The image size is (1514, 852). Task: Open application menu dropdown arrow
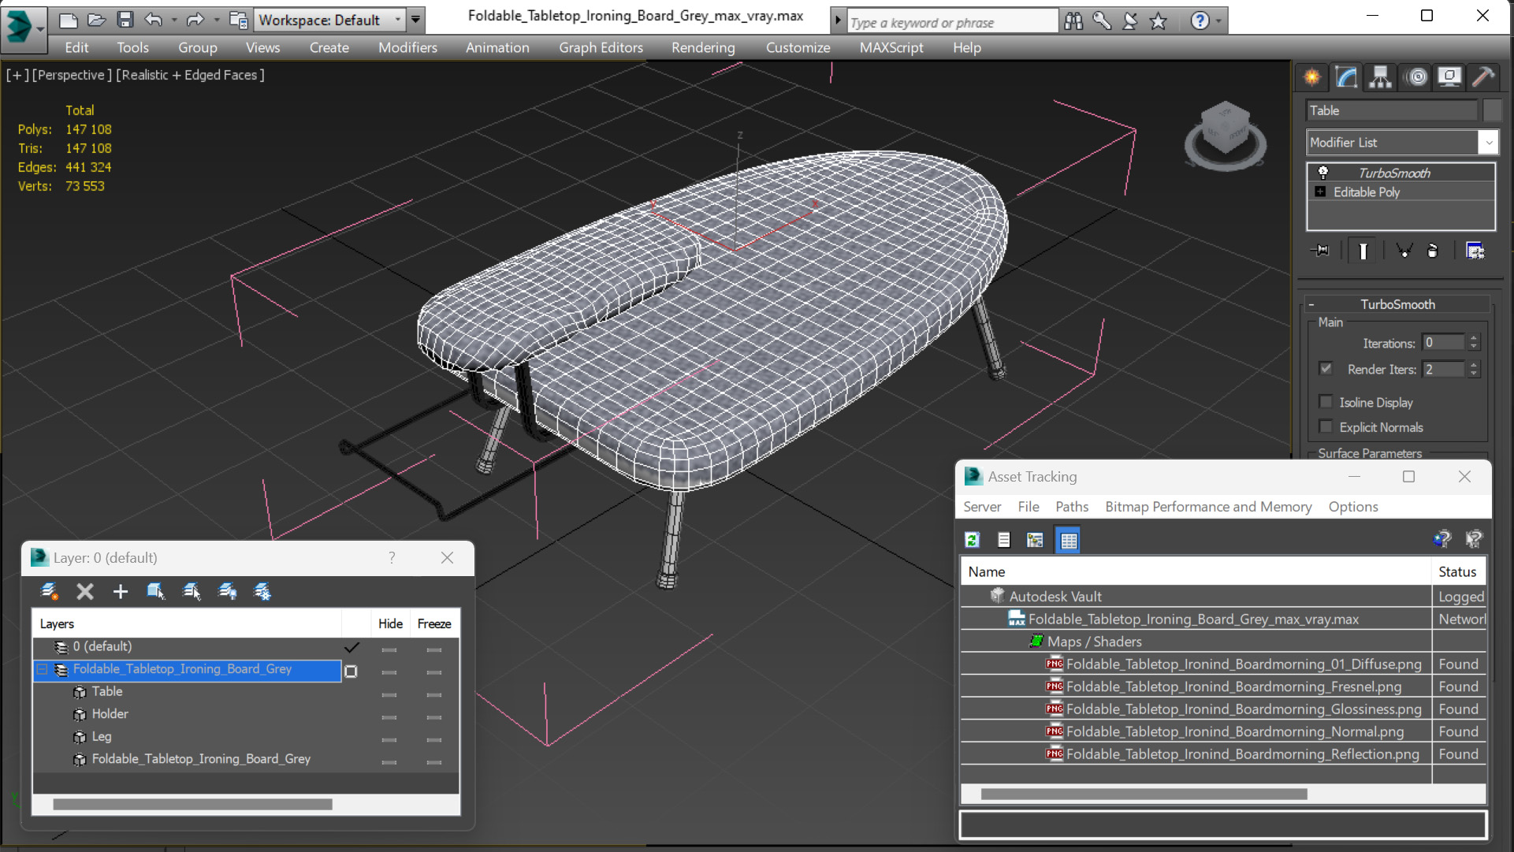tap(40, 30)
